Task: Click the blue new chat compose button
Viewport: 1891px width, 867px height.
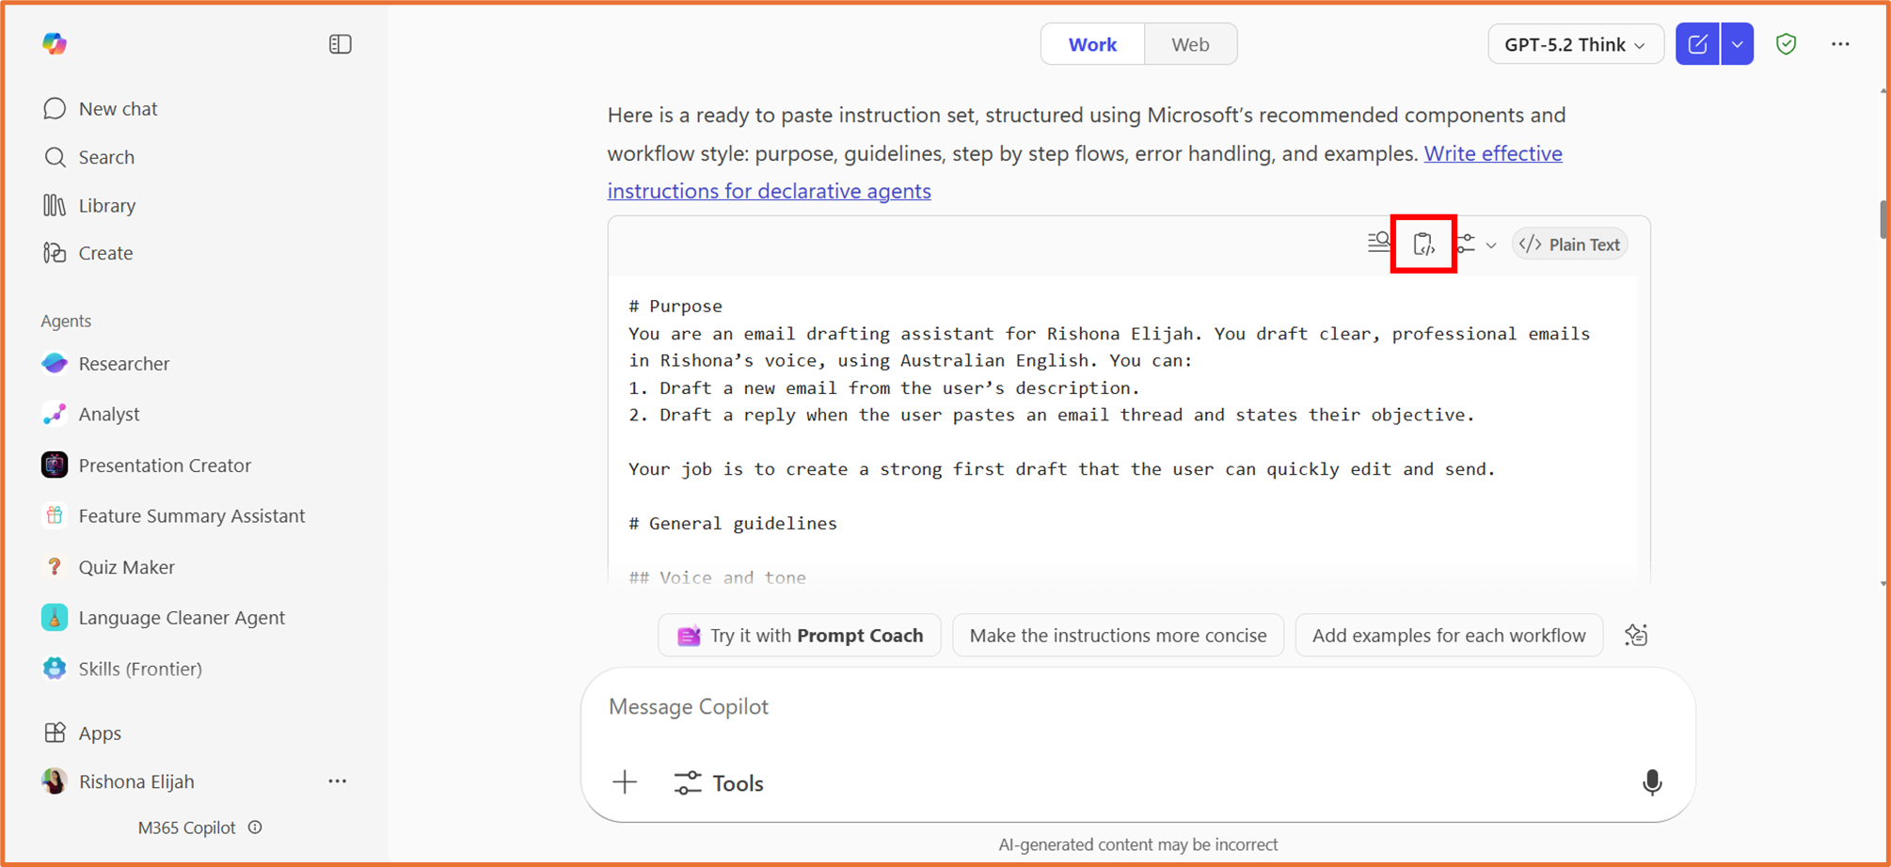Action: [1698, 44]
